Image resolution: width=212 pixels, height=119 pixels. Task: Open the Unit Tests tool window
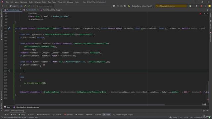click(x=57, y=115)
